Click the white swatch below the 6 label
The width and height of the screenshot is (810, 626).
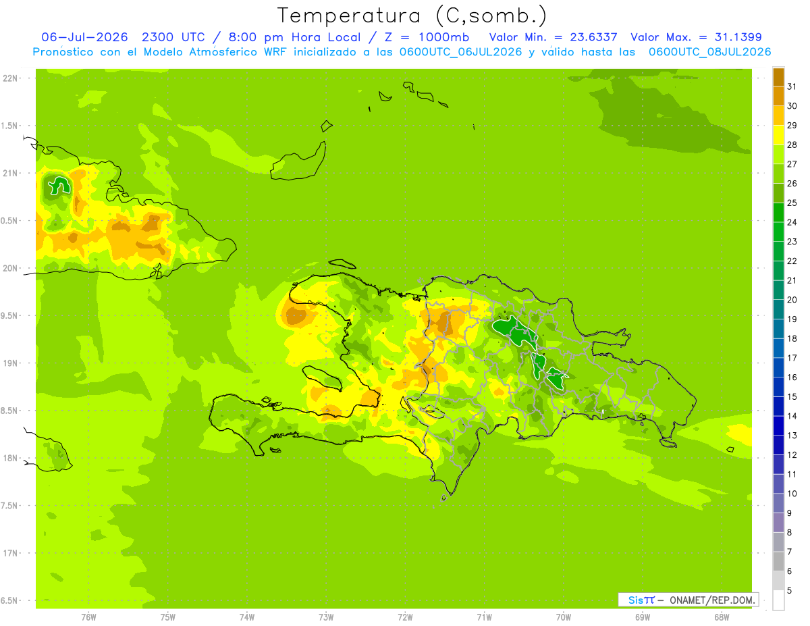point(778,600)
